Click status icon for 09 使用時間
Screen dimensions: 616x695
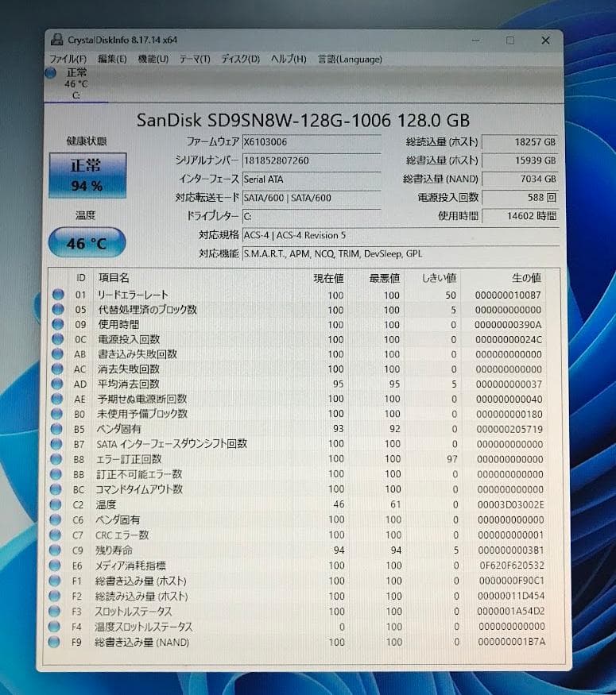pos(58,324)
